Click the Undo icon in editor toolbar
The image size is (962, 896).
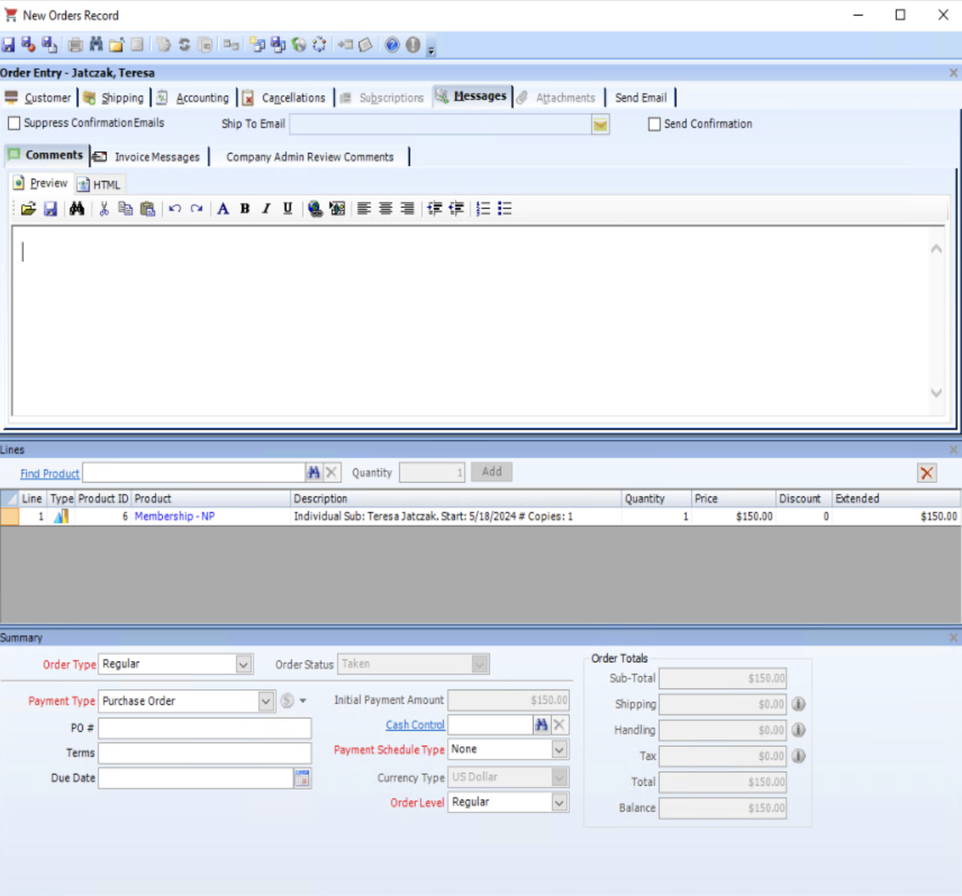coord(175,209)
